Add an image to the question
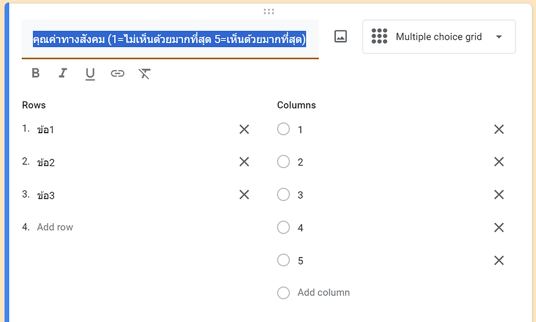Viewport: 536px width, 322px height. click(x=340, y=36)
